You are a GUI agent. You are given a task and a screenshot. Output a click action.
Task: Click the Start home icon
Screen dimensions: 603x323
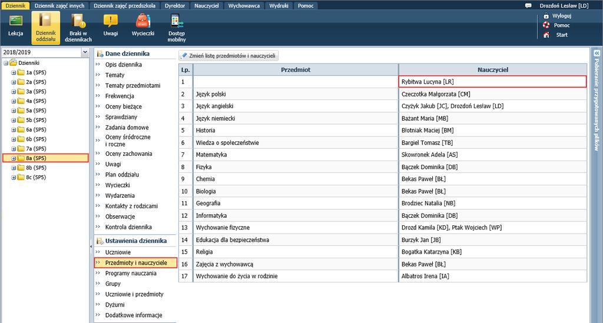[x=546, y=35]
